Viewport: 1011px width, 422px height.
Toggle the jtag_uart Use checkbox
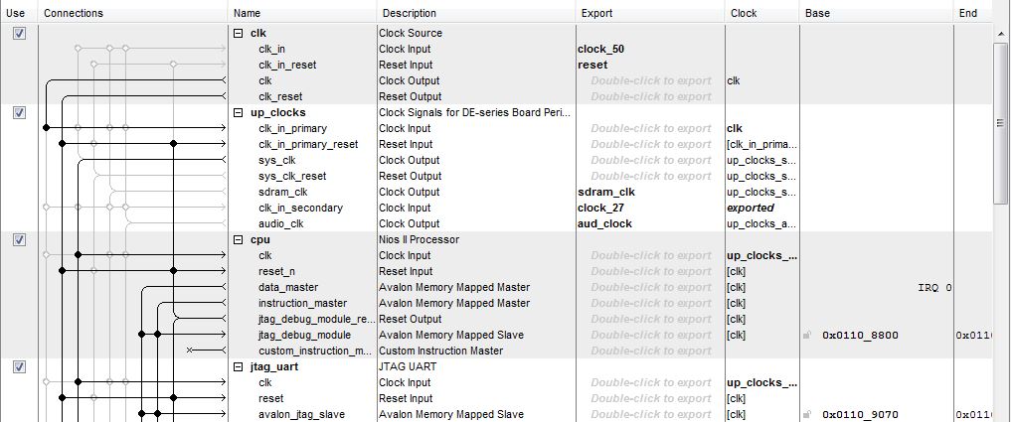click(18, 367)
